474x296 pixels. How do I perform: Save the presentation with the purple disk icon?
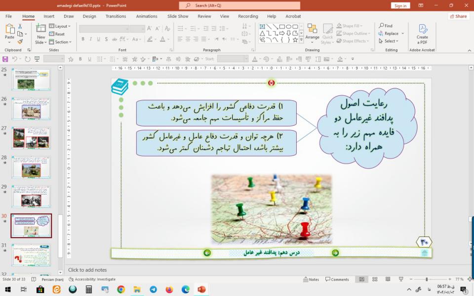tap(5, 59)
